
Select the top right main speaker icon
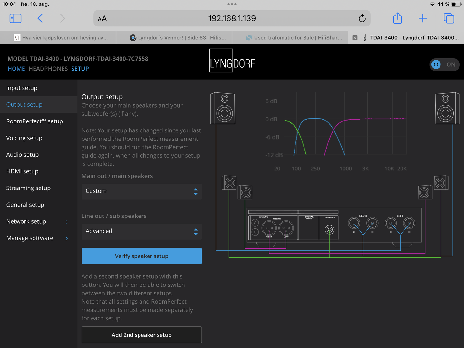pos(447,108)
